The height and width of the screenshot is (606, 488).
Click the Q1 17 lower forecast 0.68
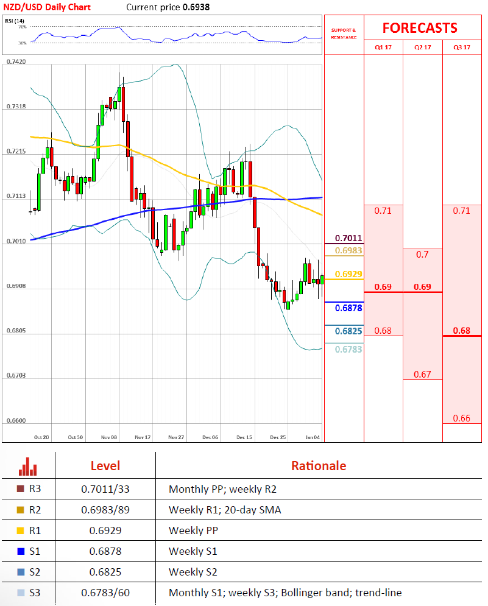point(383,331)
